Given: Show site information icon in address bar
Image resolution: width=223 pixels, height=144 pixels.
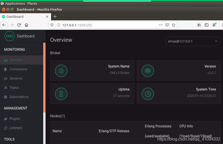Looking at the screenshot, I should (x=58, y=25).
